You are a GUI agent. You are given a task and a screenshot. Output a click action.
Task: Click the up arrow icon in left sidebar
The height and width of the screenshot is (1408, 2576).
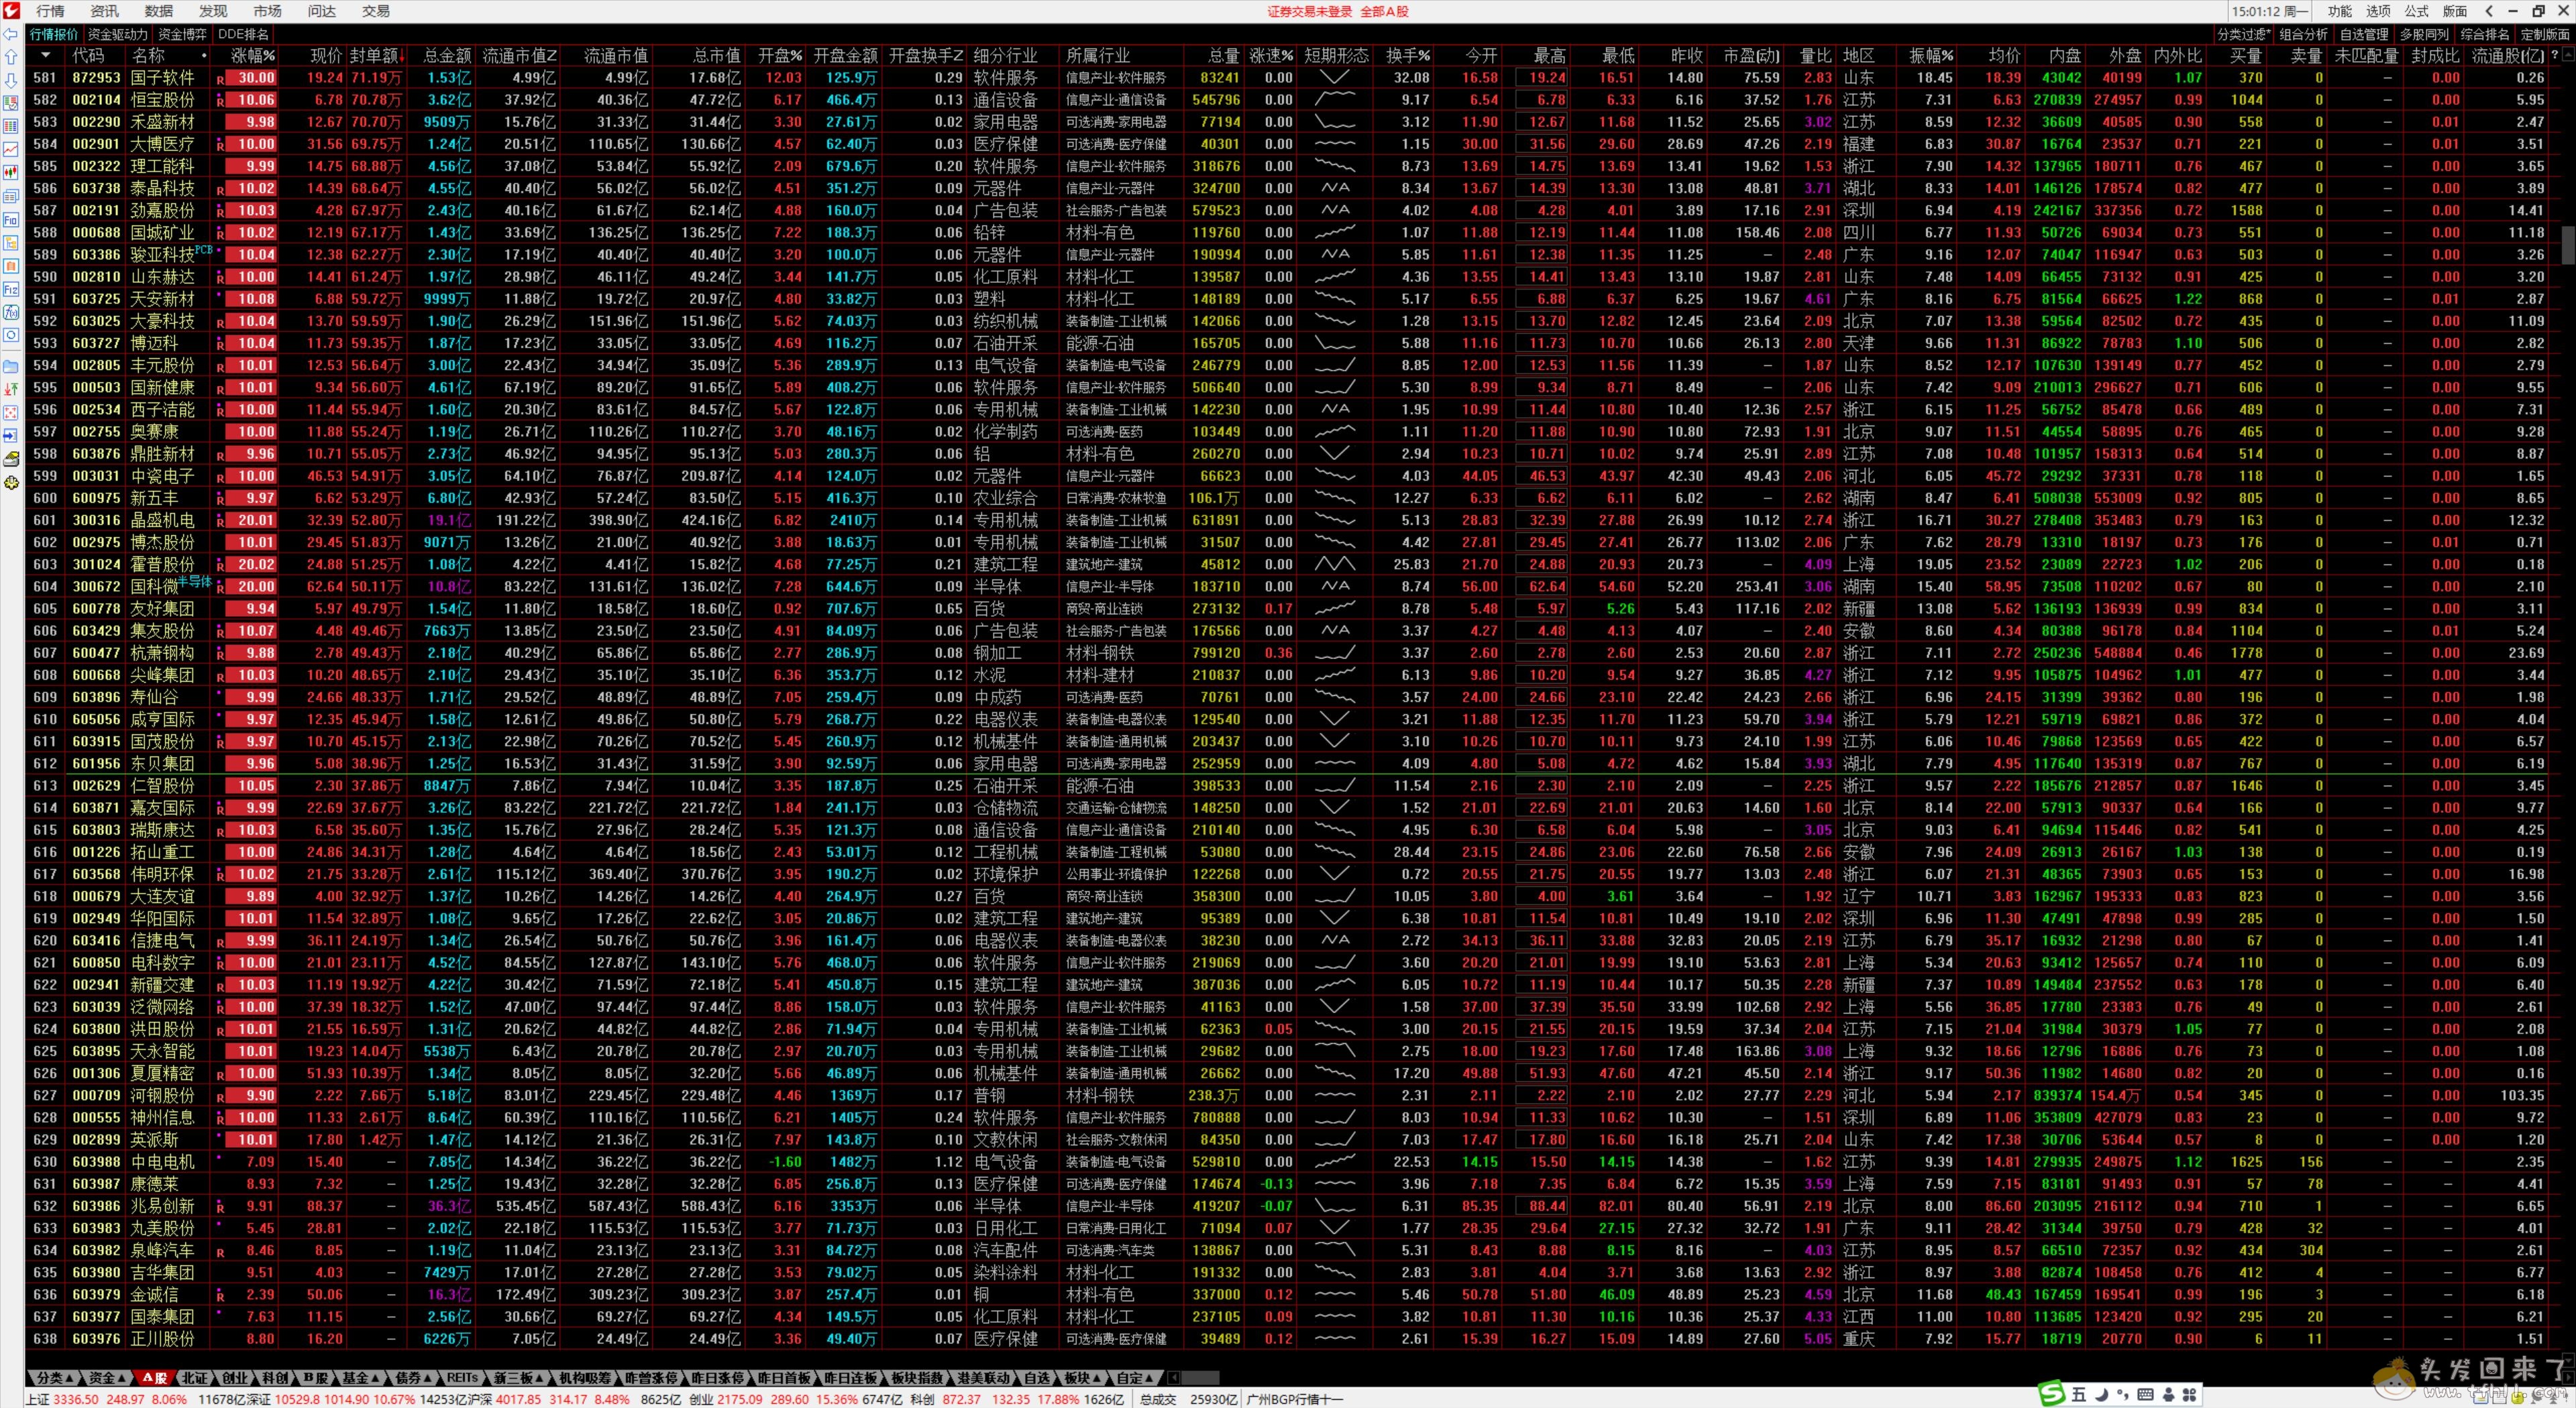pos(11,57)
